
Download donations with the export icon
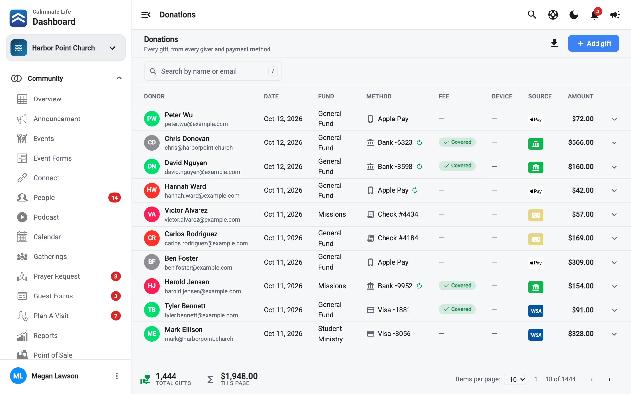(554, 43)
